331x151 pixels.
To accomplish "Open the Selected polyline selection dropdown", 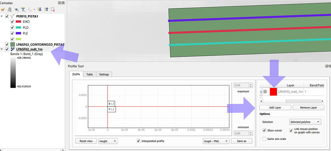I will [305, 122].
